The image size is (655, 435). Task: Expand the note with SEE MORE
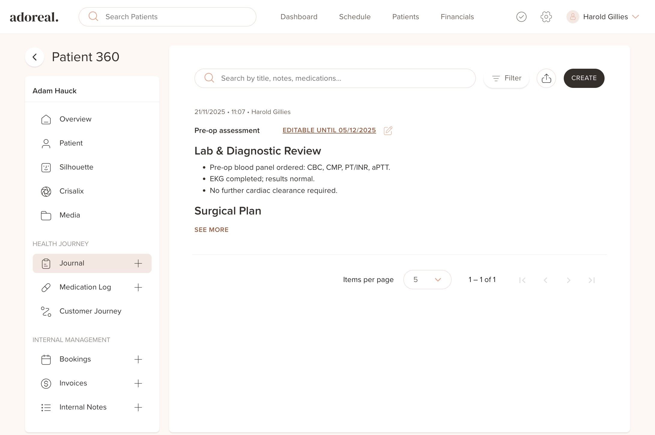coord(211,230)
